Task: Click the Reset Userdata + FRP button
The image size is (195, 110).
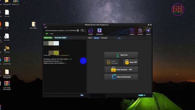Action: 121,69
